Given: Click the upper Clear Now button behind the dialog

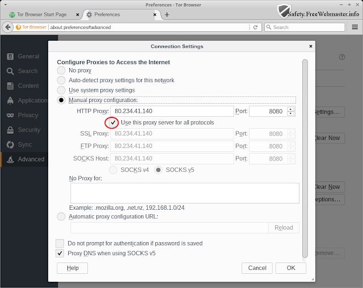Looking at the screenshot, I should tap(330, 138).
